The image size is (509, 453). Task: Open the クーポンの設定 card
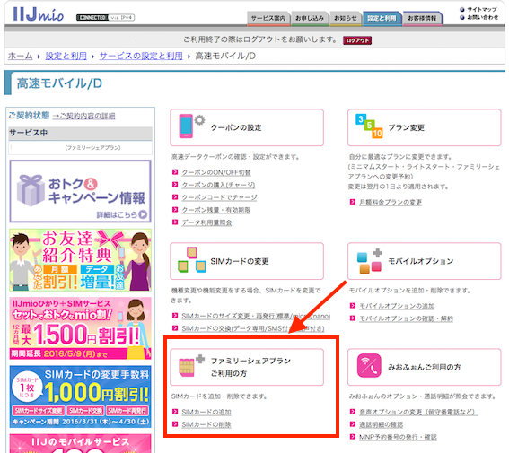pyautogui.click(x=247, y=127)
